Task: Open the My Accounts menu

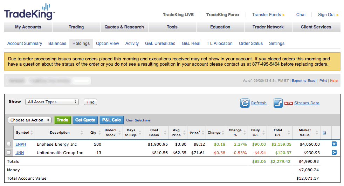Action: point(28,27)
